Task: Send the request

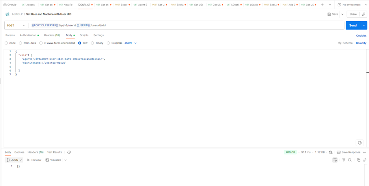Action: [x=353, y=25]
